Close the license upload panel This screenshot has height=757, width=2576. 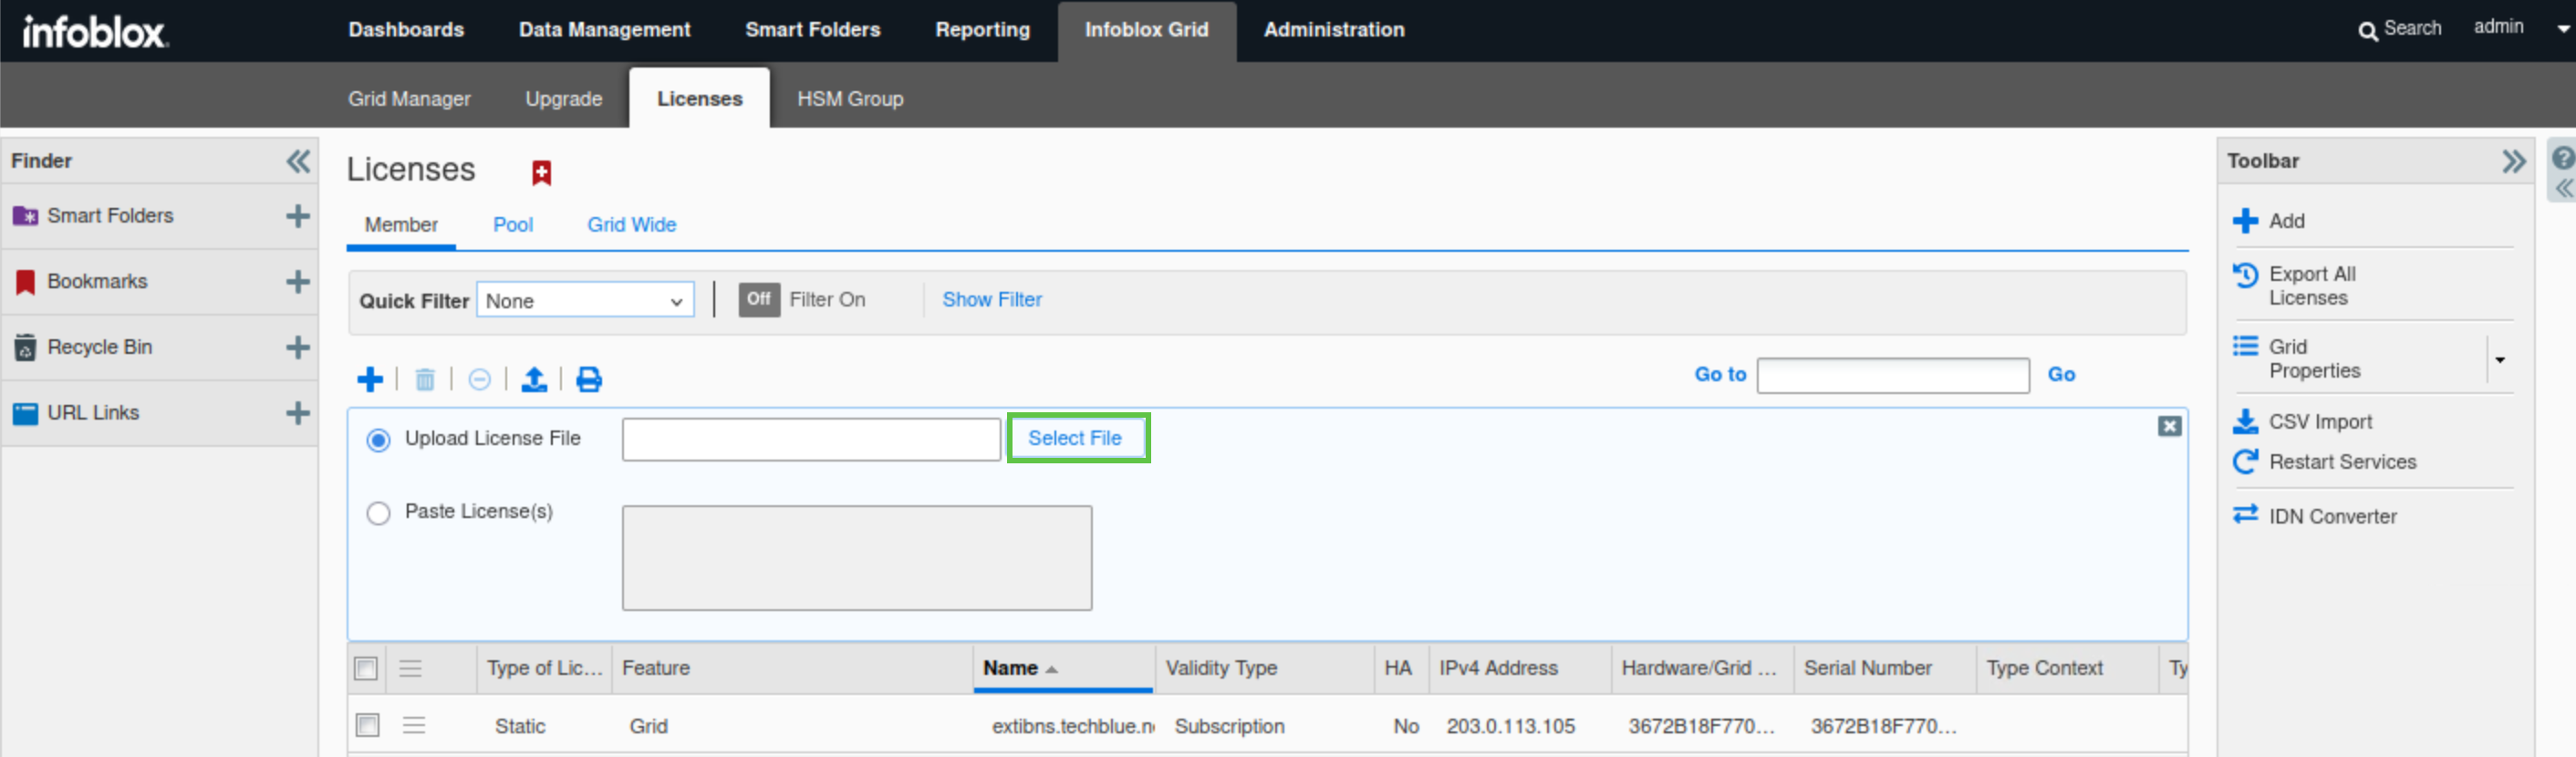(x=2169, y=427)
